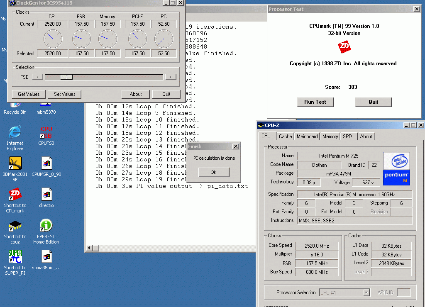
Task: Click the Name field Intel Pentium M 725
Action: [339, 156]
